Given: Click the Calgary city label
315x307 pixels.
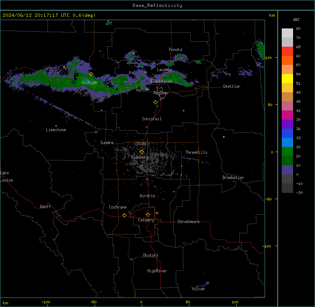Looking at the screenshot, I should coord(146,220).
